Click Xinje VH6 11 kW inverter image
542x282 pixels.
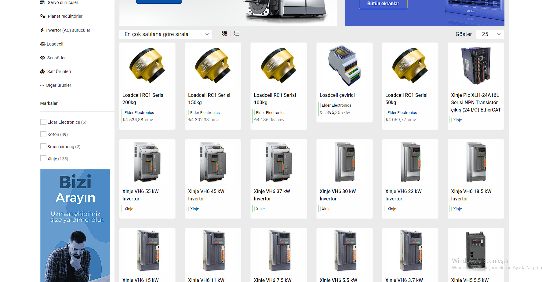[213, 251]
